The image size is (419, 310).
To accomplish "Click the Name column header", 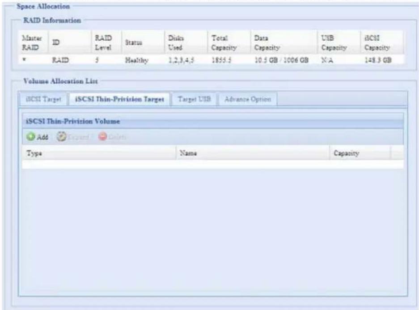I will pos(253,153).
